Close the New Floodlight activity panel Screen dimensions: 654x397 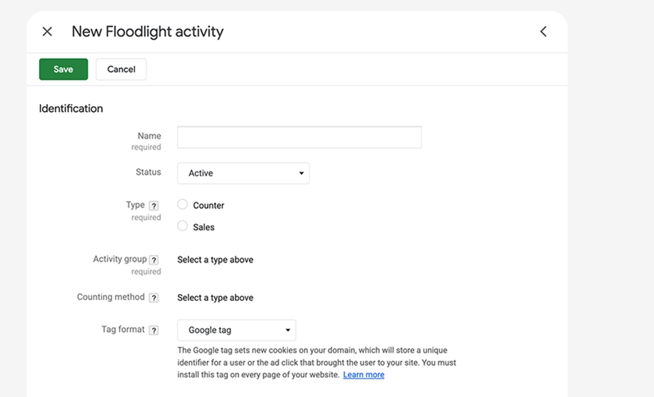(47, 32)
